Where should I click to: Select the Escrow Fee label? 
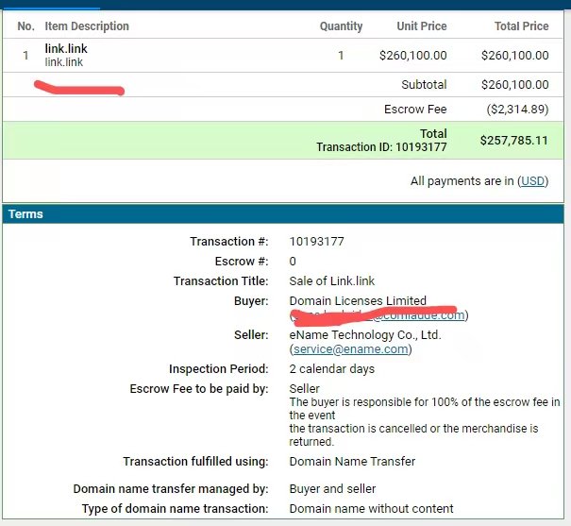415,110
